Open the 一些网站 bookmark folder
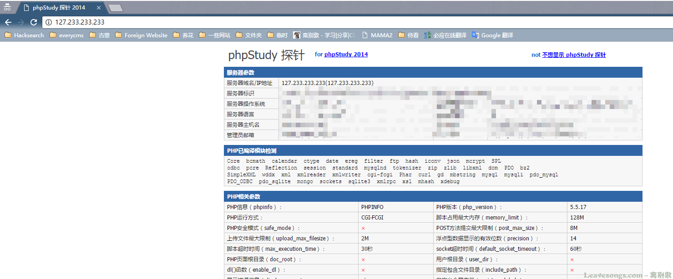Screen dimensions: 673x279 click(214, 35)
